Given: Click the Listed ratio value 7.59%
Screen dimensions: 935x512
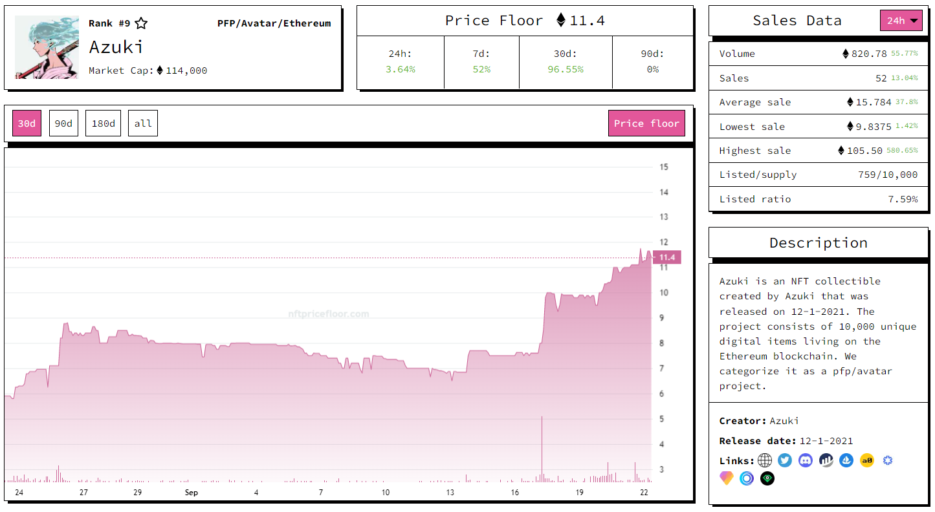Looking at the screenshot, I should click(903, 199).
